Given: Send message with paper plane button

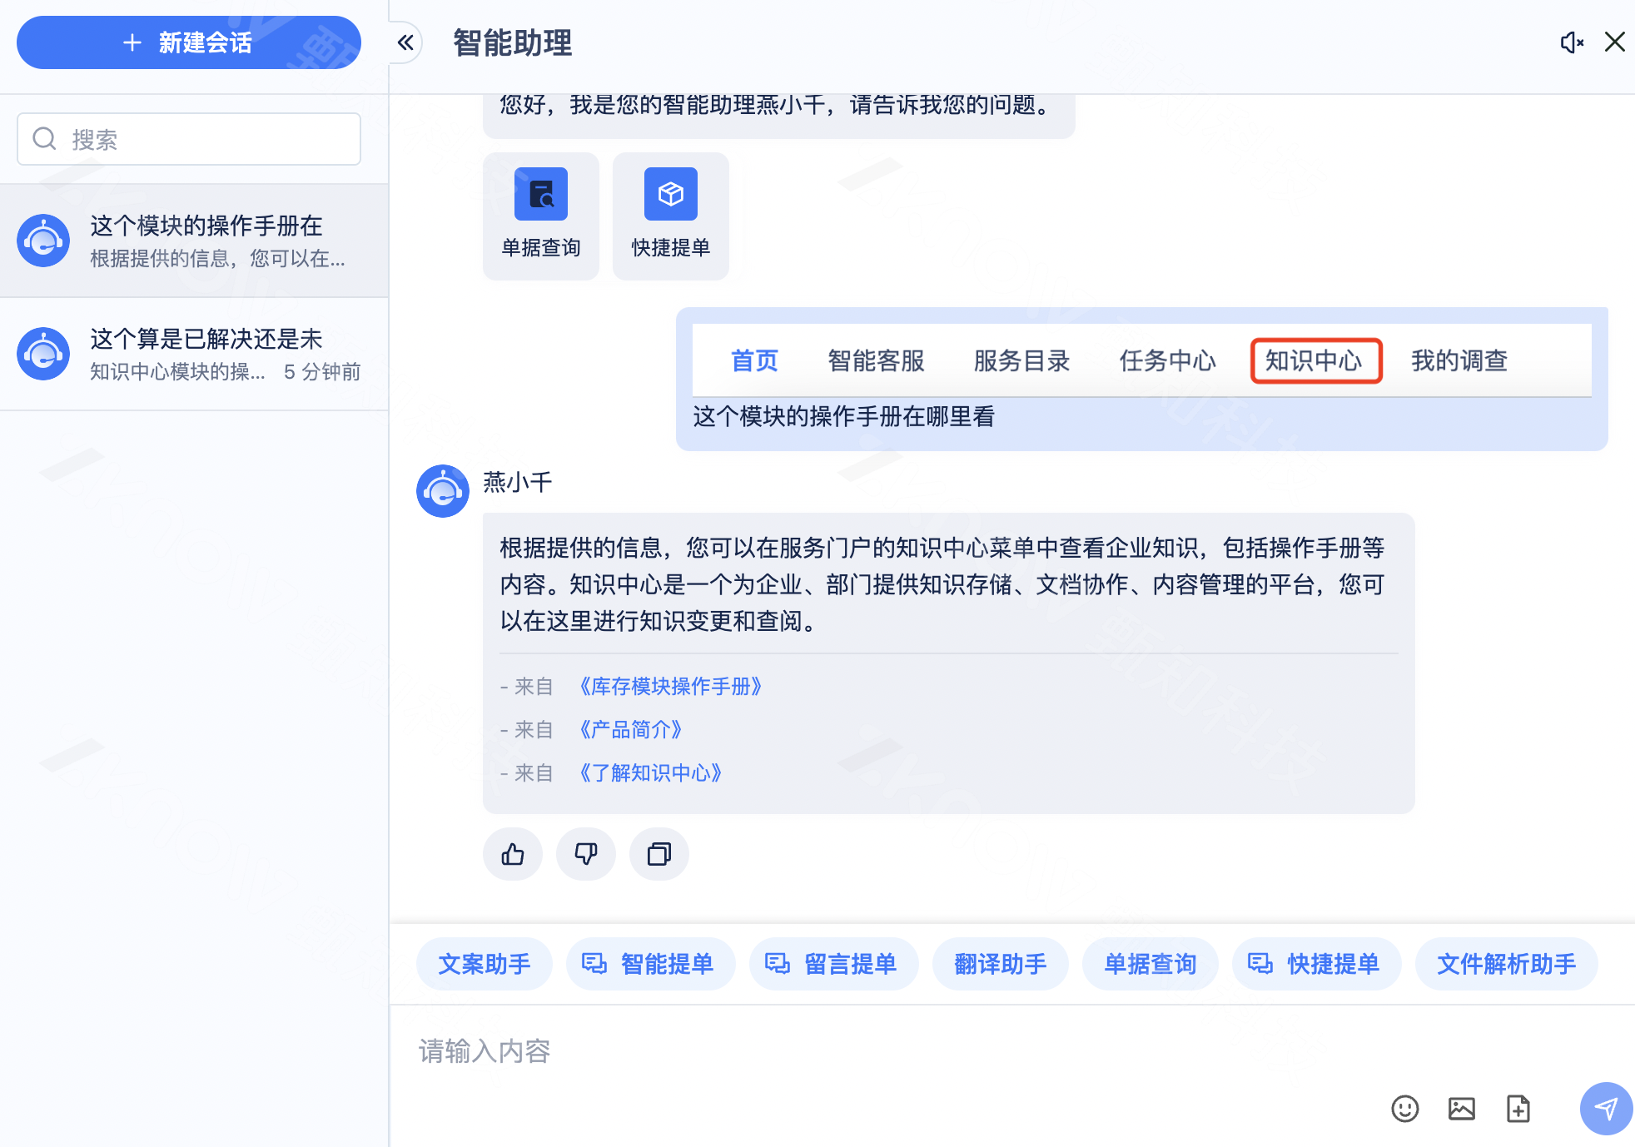Looking at the screenshot, I should click(x=1605, y=1109).
